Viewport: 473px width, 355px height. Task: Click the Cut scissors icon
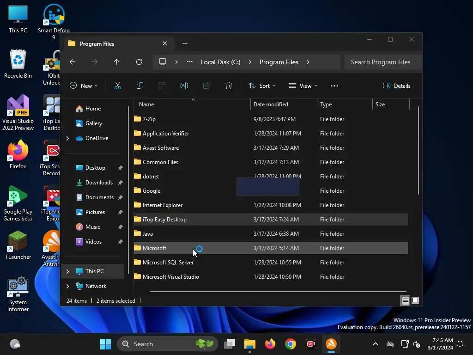(118, 86)
